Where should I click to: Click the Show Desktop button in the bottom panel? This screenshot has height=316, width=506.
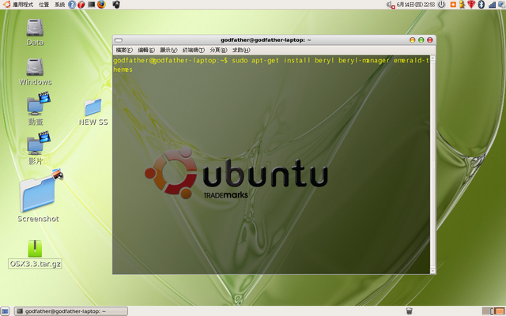6,311
